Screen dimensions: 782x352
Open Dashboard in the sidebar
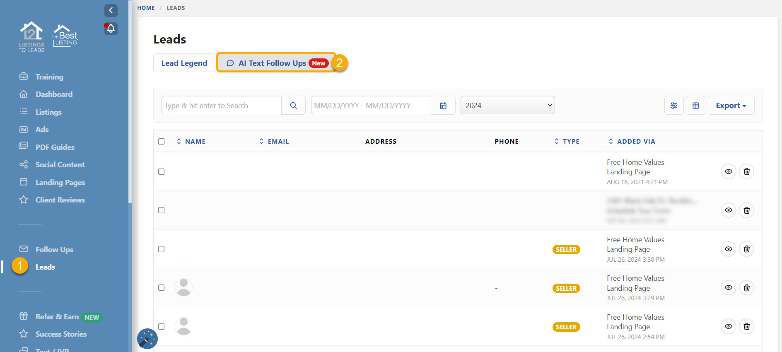tap(54, 94)
